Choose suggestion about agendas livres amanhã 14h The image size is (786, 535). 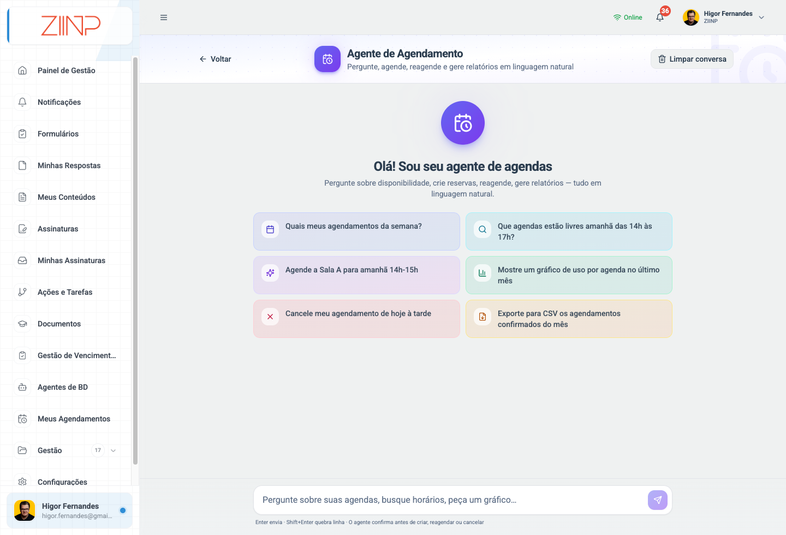point(569,231)
